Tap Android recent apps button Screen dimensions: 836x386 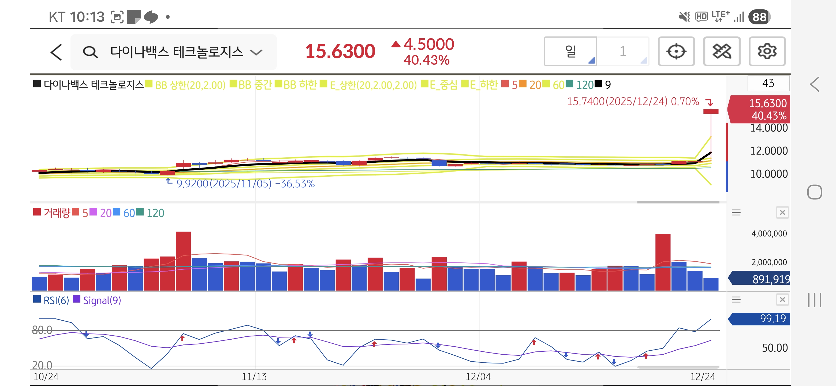(814, 300)
